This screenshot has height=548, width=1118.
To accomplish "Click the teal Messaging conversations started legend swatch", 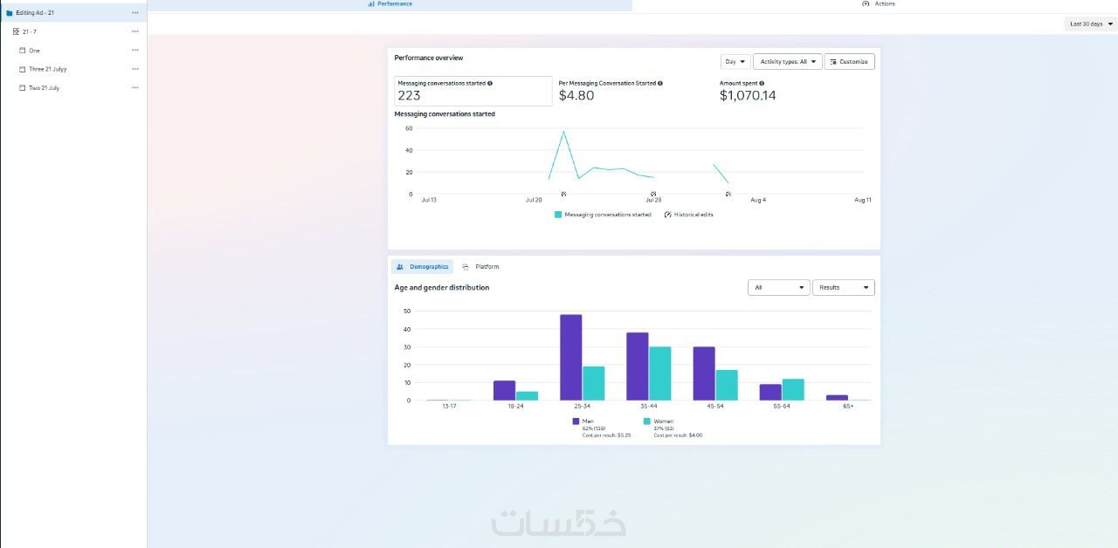I will [x=558, y=215].
